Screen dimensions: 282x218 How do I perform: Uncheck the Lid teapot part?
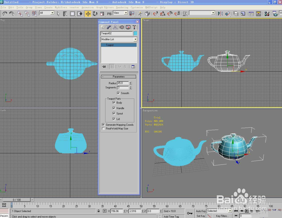click(x=114, y=119)
